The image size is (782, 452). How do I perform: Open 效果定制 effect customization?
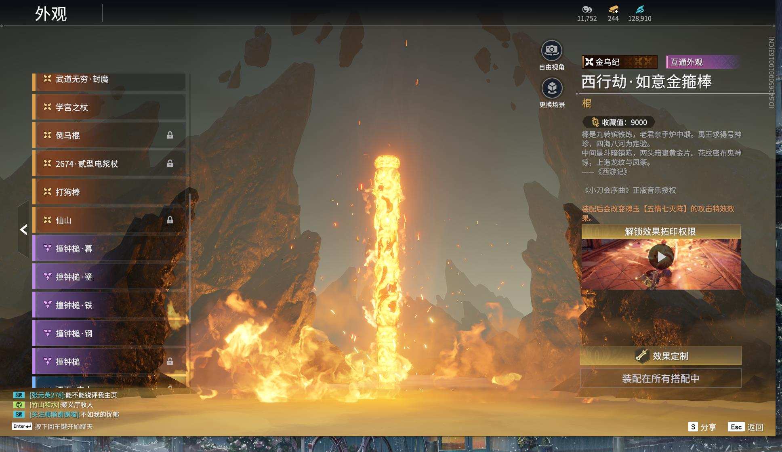click(x=661, y=356)
